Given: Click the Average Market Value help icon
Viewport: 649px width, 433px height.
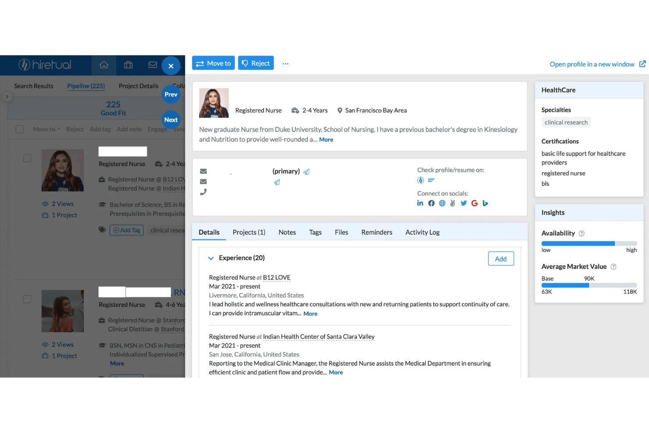Looking at the screenshot, I should click(x=613, y=267).
